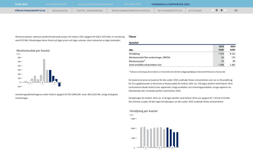The height and width of the screenshot is (150, 253).
Task: Click the 2014 helår column header
Action: [232, 48]
